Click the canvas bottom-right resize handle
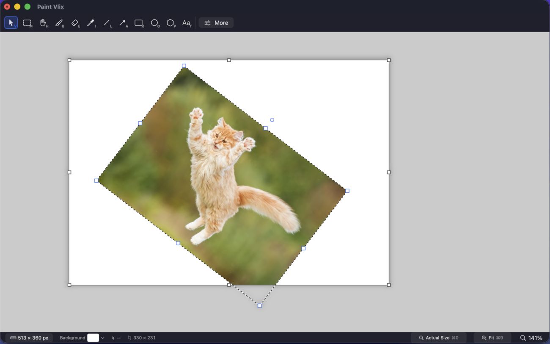Screen dimensions: 550x344 [x=389, y=285]
